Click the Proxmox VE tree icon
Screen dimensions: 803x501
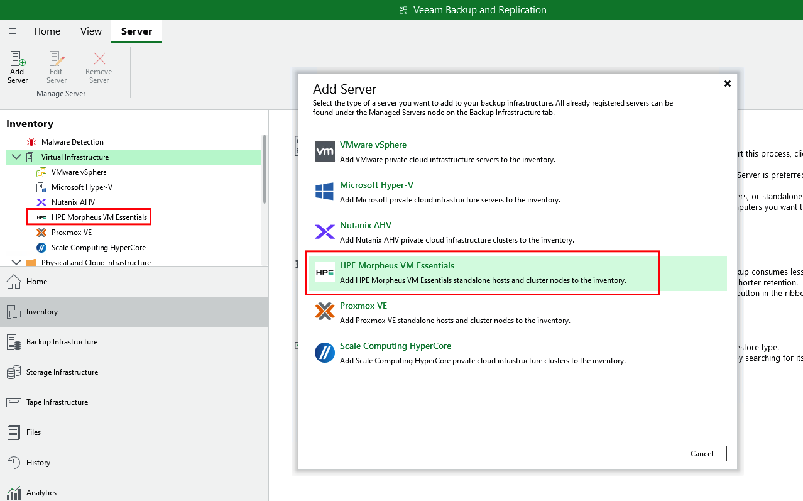click(x=41, y=233)
